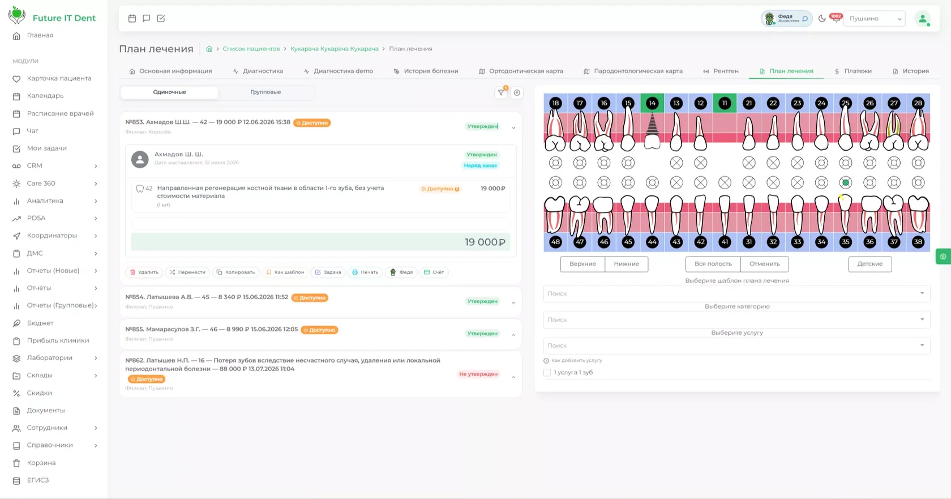Open the Выберите услугу dropdown
Screen dimensions: 951x499
pos(736,346)
